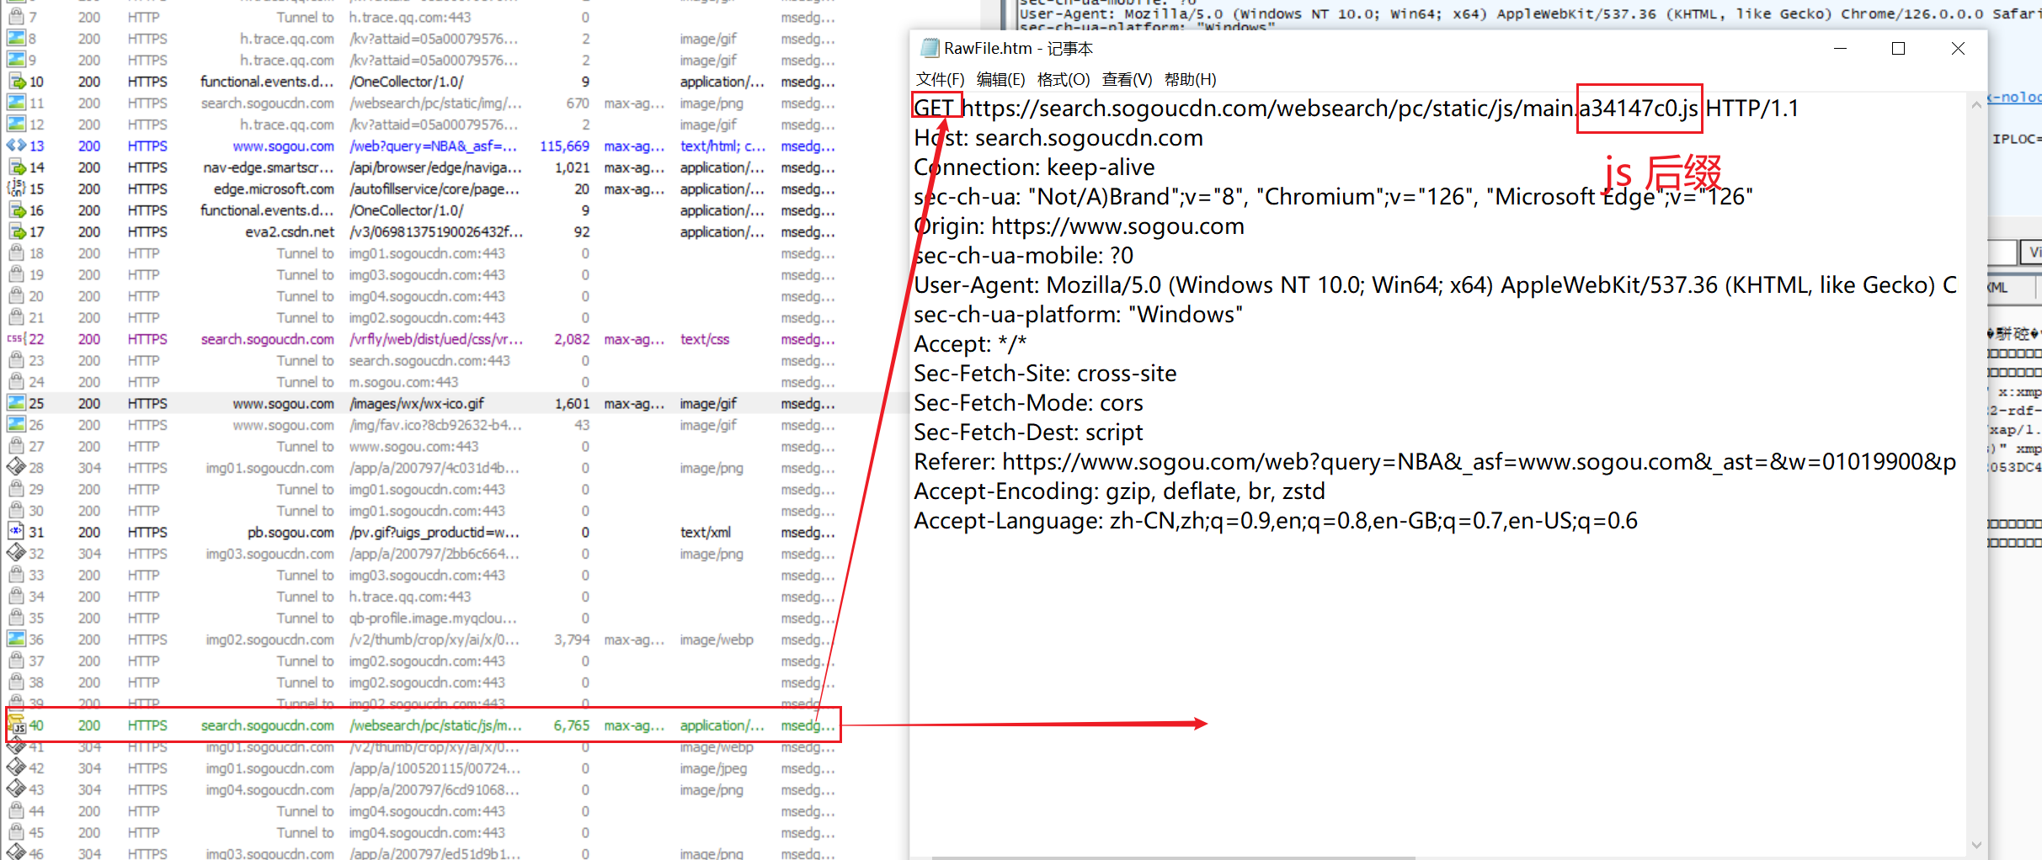
Task: Click image icon of session 11
Action: pos(16,103)
